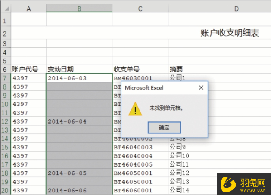The height and width of the screenshot is (195, 271).
Task: Click the 收支单号 header cell
Action: (140, 69)
